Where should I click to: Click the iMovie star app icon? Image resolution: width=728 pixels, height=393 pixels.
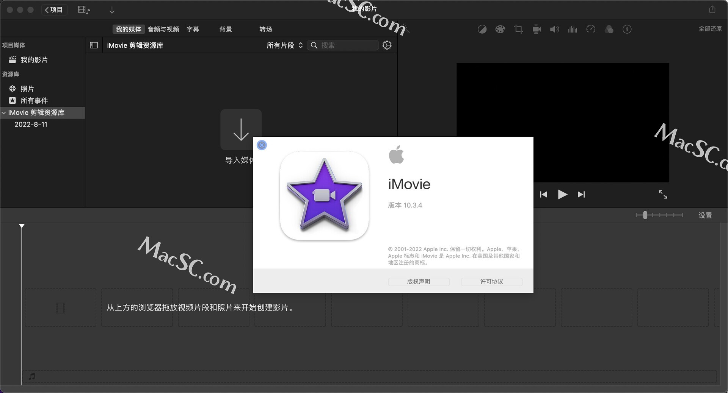[x=324, y=196]
